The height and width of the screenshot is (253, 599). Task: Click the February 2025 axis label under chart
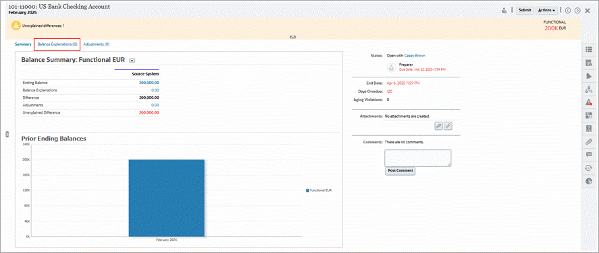167,240
